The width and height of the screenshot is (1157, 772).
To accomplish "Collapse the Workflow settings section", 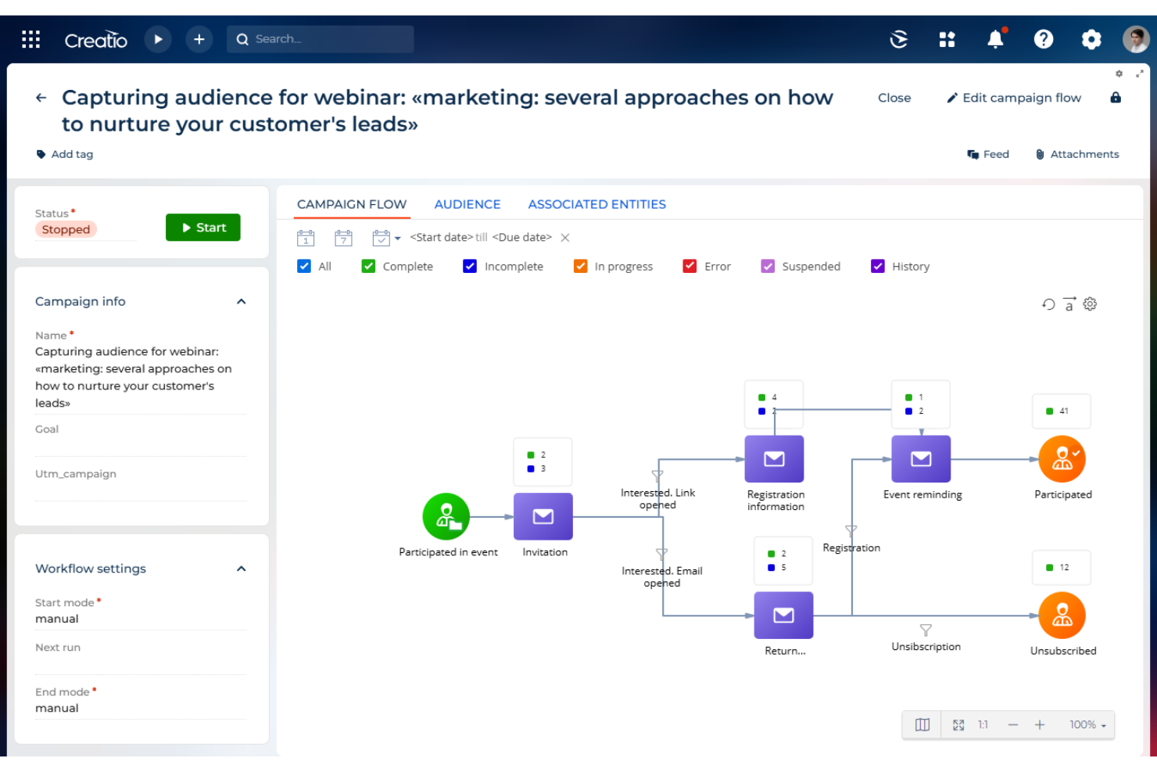I will coord(242,569).
